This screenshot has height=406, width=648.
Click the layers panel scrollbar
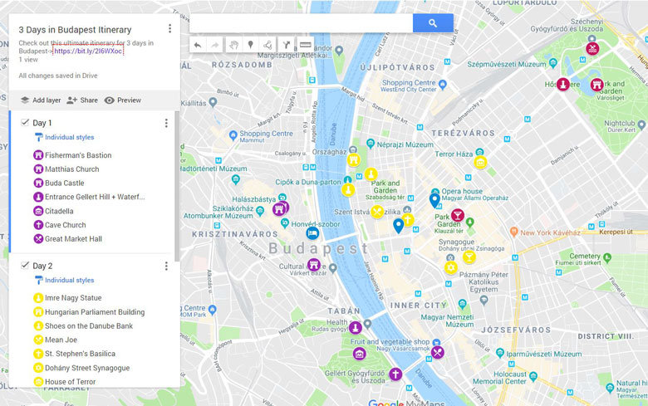[x=177, y=186]
